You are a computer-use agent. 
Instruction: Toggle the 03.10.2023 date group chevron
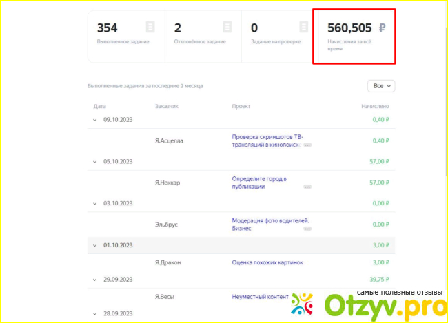pos(96,203)
